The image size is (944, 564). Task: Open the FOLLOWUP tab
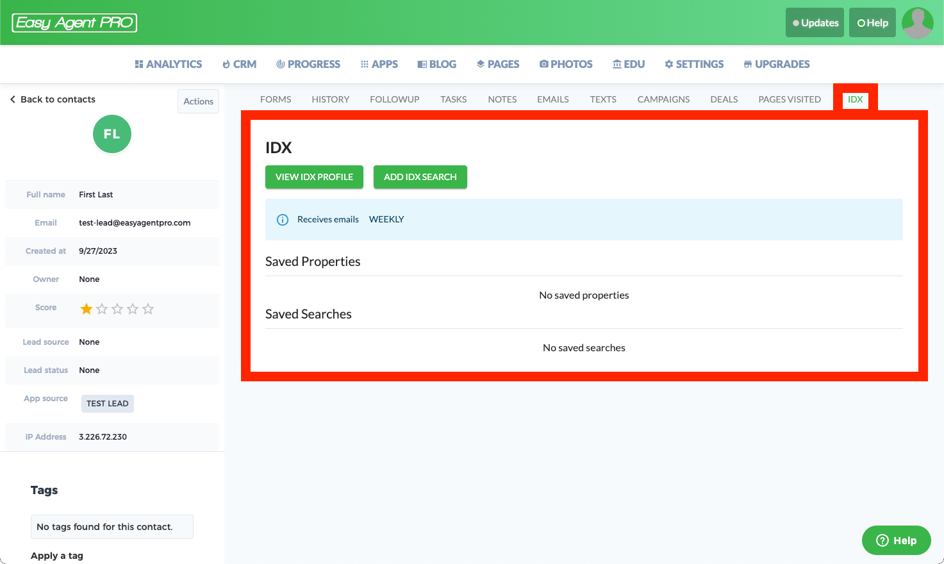(395, 99)
